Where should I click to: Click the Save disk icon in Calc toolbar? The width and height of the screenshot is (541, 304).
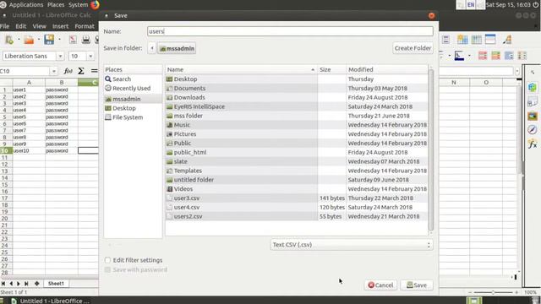click(x=49, y=40)
